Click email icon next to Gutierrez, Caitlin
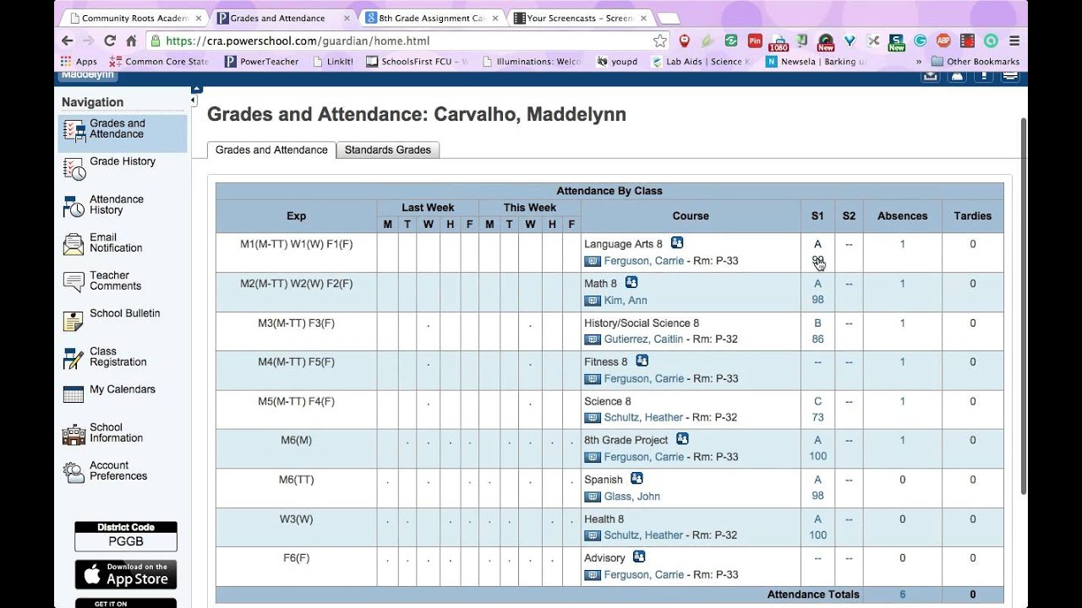The width and height of the screenshot is (1082, 608). pos(593,339)
